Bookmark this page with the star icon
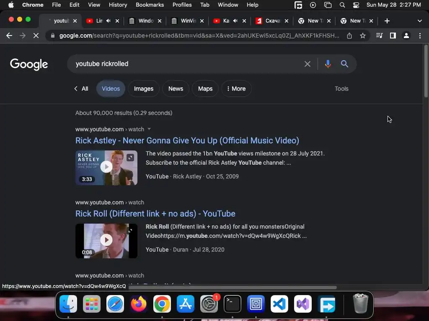The image size is (429, 321). (x=363, y=36)
